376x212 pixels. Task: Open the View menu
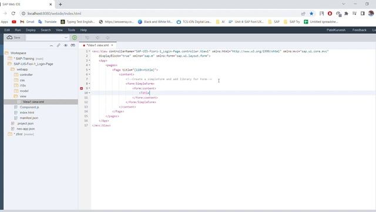tap(59, 30)
